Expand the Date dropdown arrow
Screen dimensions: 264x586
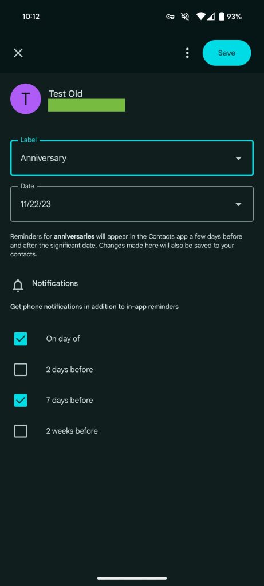point(238,204)
